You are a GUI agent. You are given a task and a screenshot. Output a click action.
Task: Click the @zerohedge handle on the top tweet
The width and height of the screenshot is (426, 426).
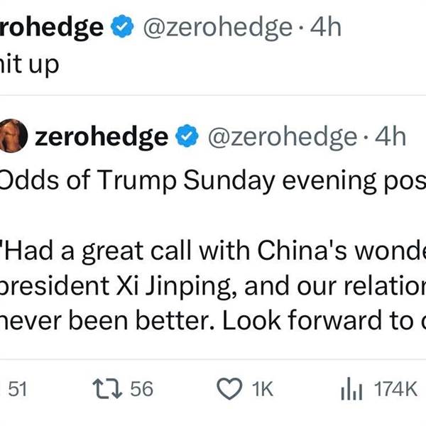pos(217,28)
